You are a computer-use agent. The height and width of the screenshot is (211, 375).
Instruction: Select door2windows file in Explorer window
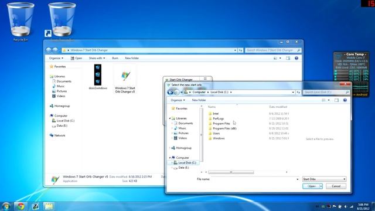[98, 77]
